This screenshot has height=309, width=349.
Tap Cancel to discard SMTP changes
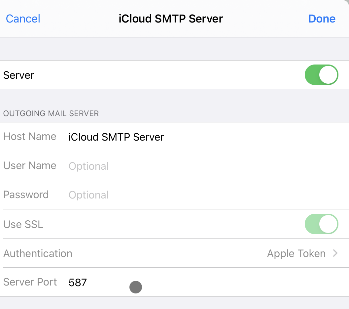pos(23,19)
